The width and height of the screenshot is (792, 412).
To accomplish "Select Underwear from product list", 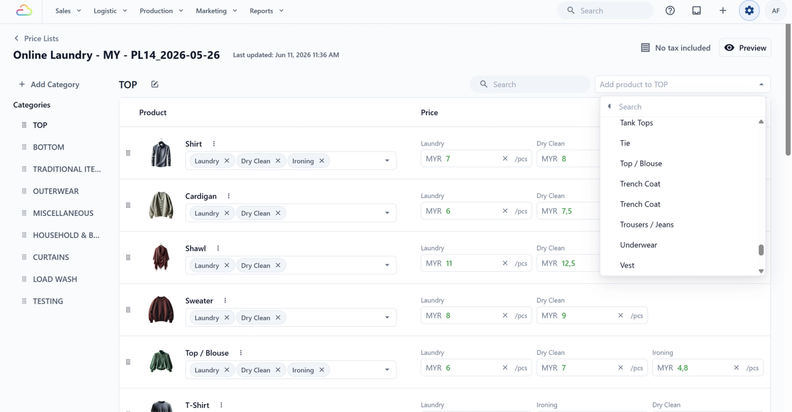I will 639,245.
